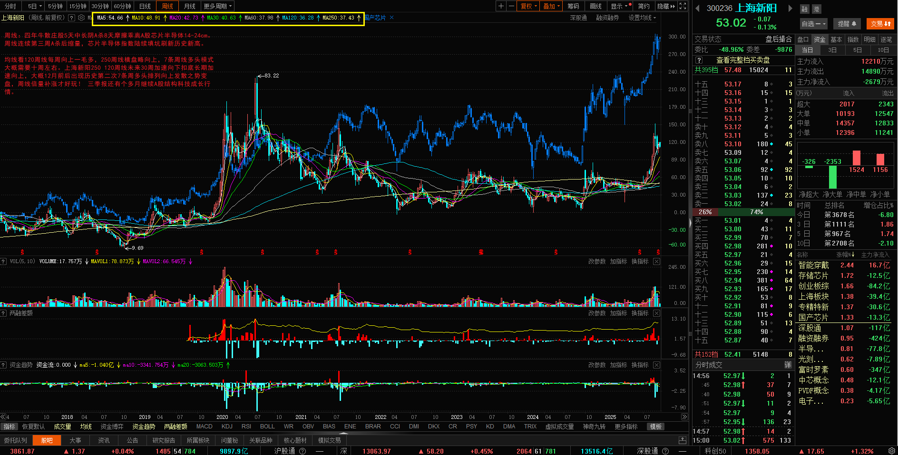The image size is (898, 455).
Task: Set an alert with 提醒 bell button
Action: (x=847, y=24)
